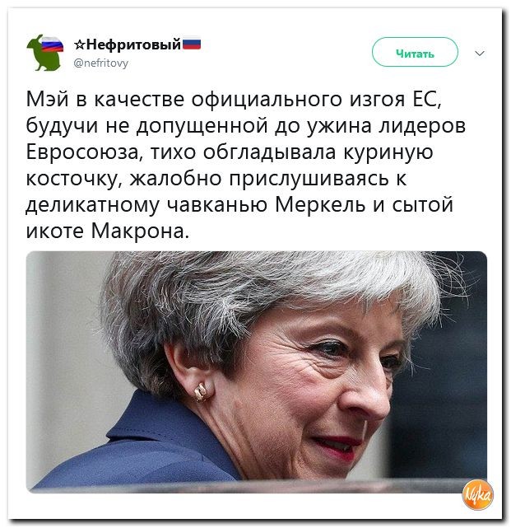This screenshot has width=511, height=528.
Task: Click the Russian flag on the avatar
Action: tap(52, 44)
